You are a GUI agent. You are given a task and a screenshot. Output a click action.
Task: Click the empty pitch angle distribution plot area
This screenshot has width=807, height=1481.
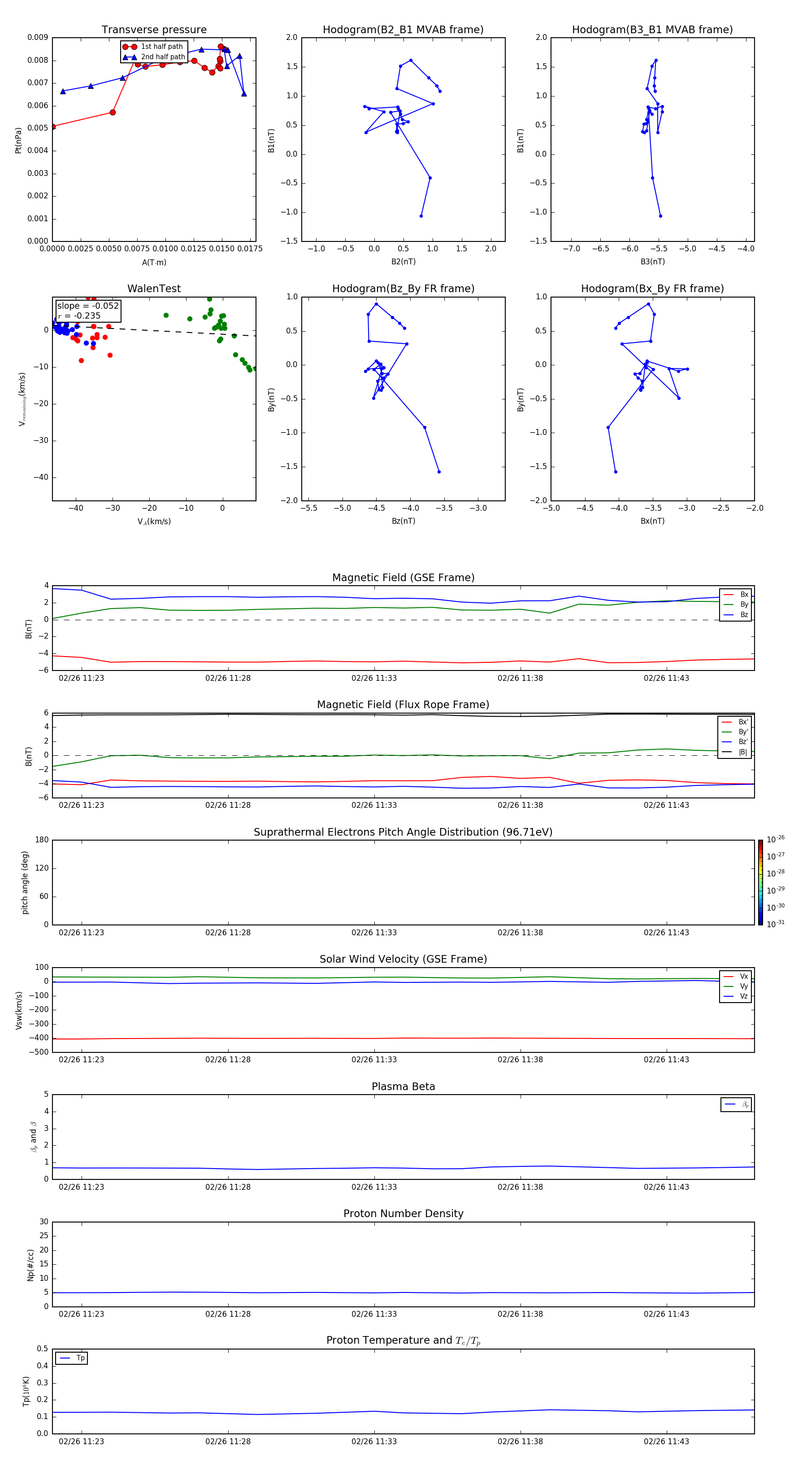coord(403,882)
